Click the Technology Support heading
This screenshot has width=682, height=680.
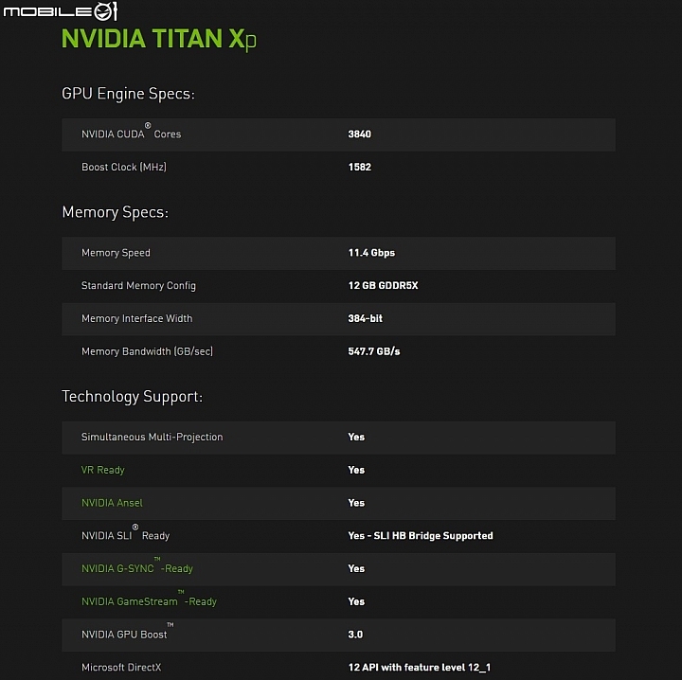click(133, 397)
